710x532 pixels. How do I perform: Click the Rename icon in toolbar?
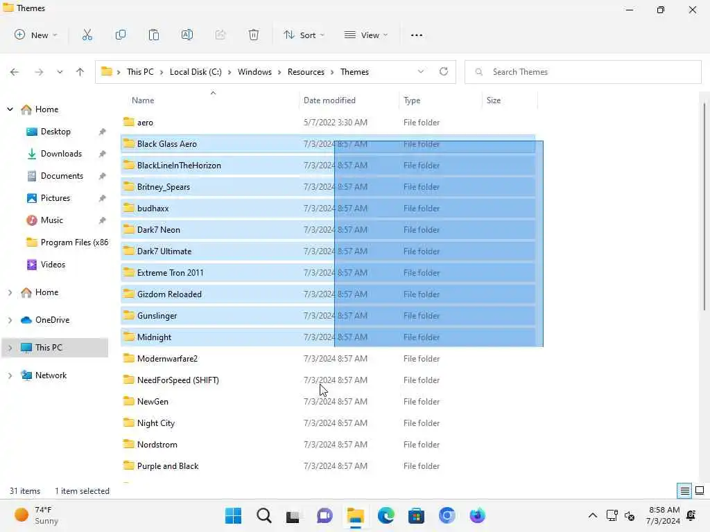[187, 35]
